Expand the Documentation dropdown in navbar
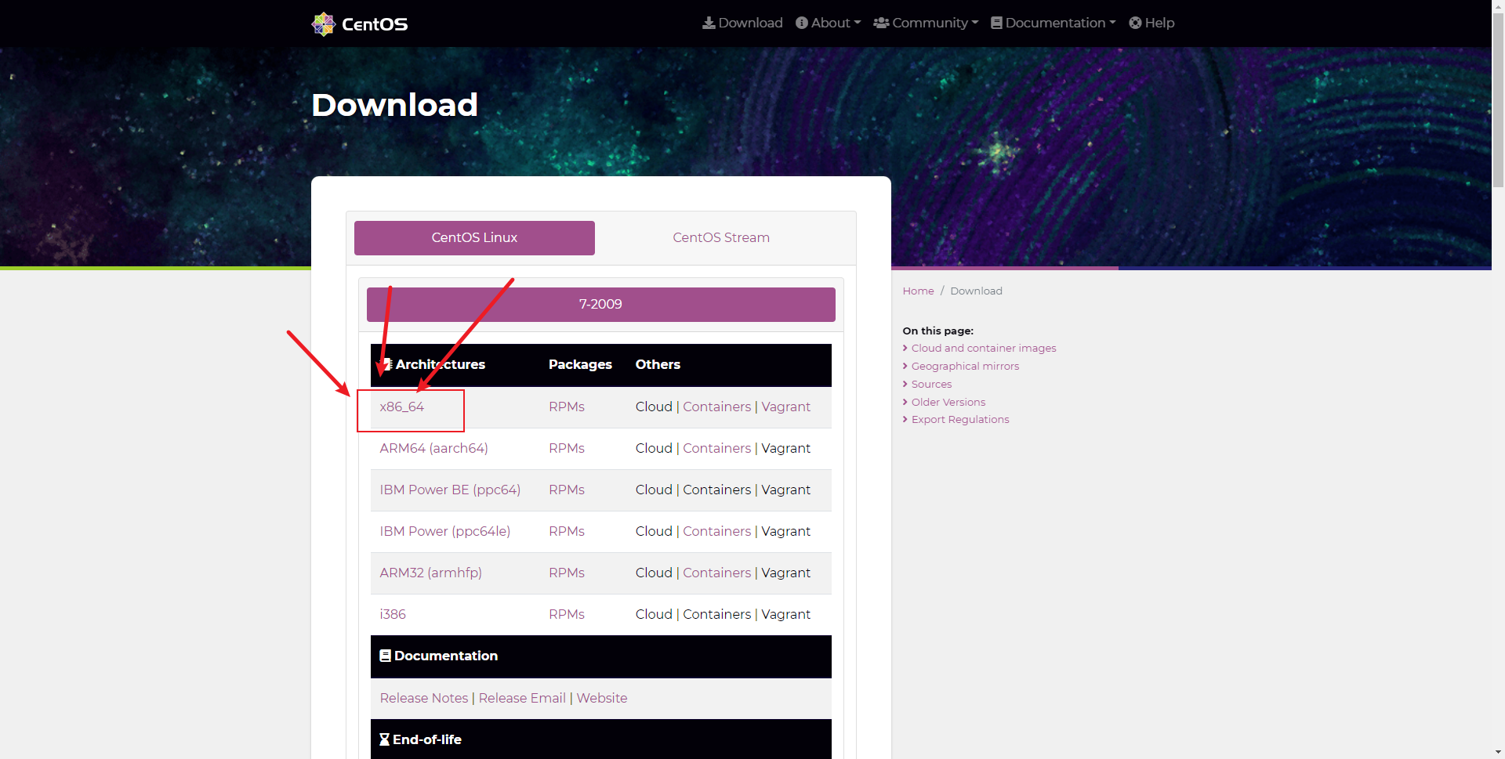Screen dimensions: 1505x759 point(1053,23)
